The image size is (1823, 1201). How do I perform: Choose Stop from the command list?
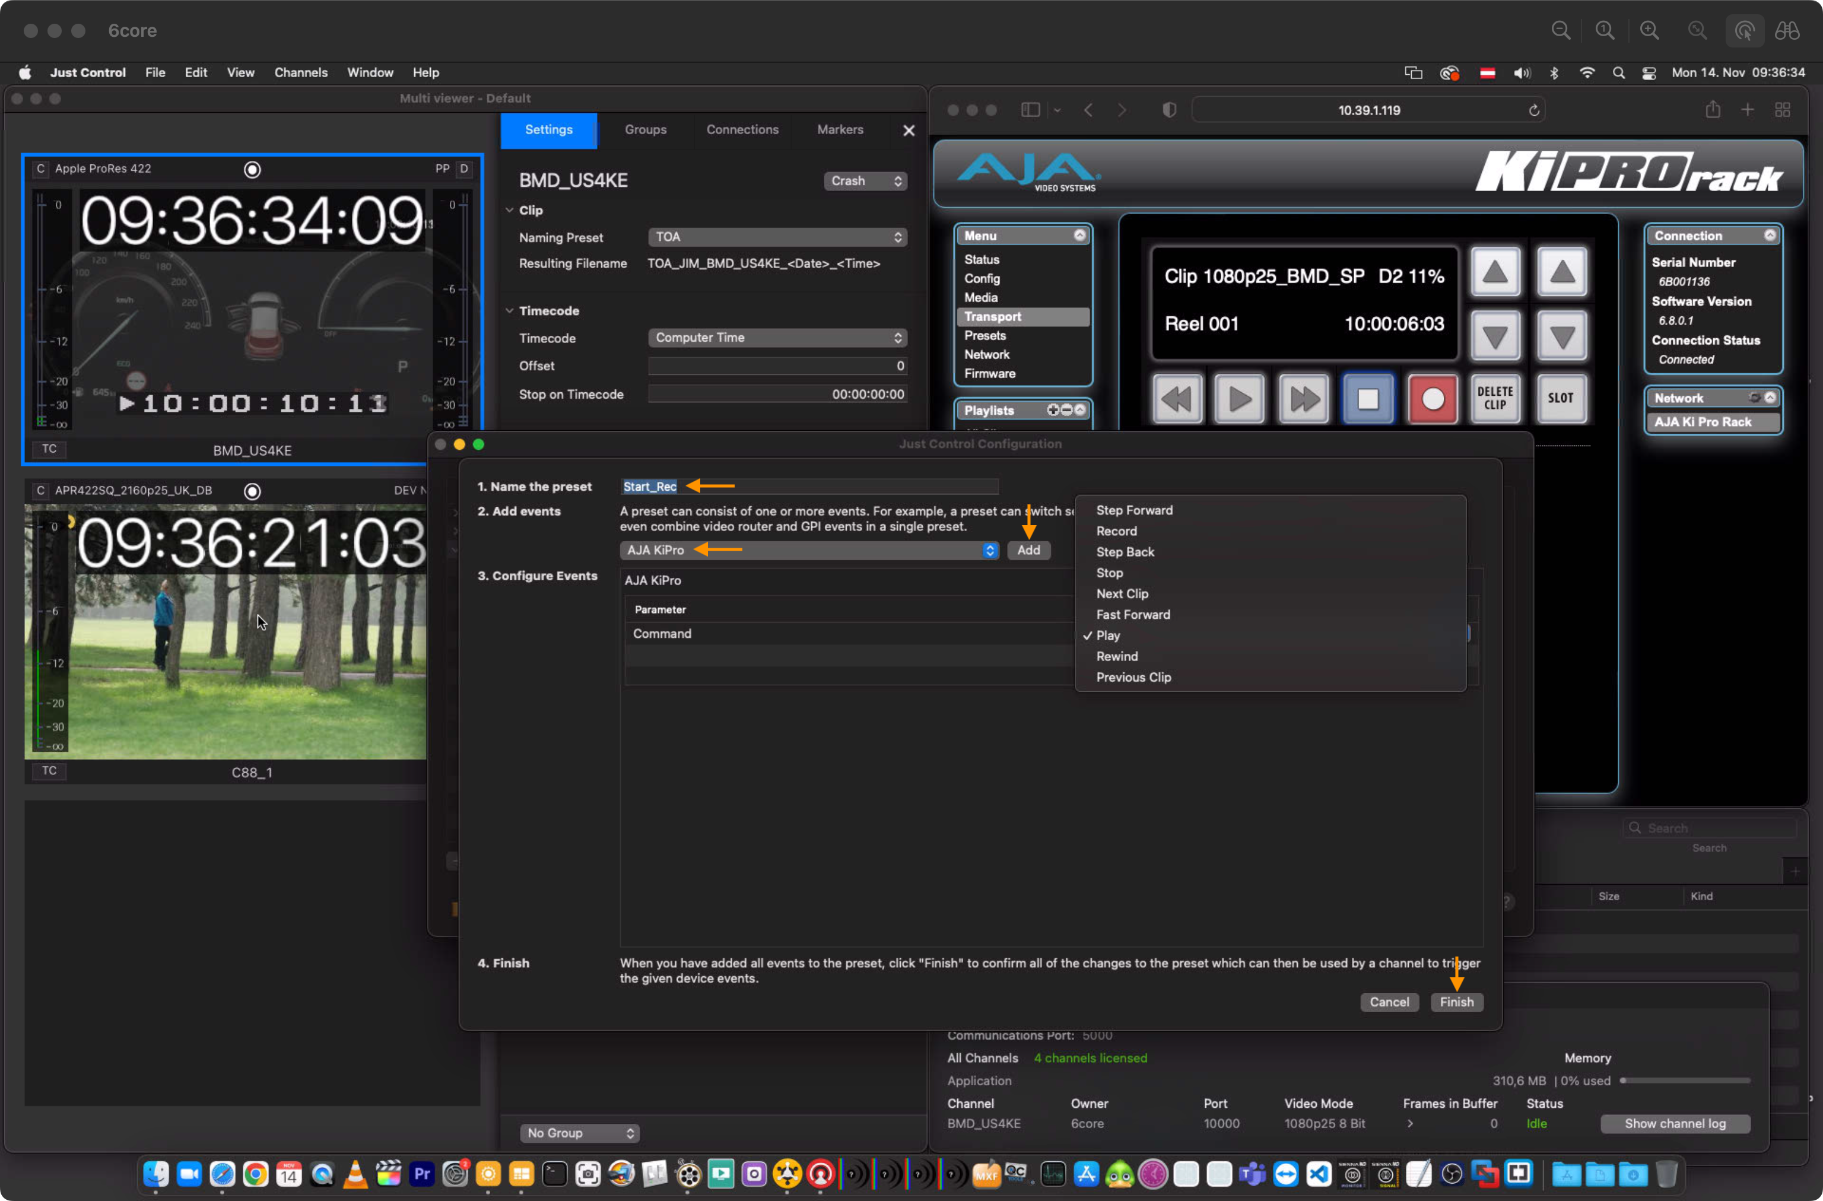[x=1270, y=573]
